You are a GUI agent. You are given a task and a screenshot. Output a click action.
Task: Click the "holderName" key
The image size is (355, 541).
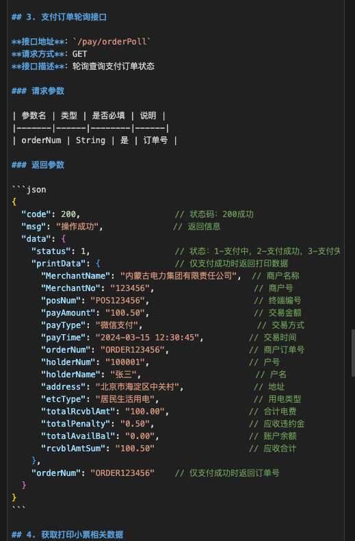(73, 375)
